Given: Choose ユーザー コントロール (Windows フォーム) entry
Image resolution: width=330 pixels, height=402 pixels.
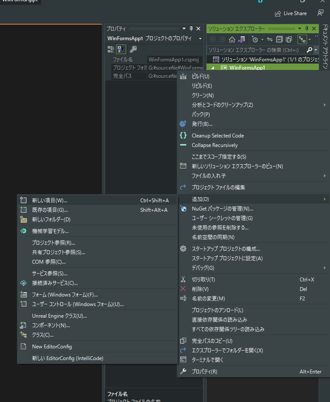Looking at the screenshot, I should [x=97, y=304].
